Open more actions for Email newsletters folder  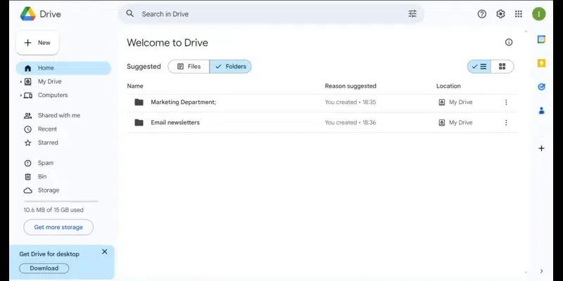click(506, 122)
